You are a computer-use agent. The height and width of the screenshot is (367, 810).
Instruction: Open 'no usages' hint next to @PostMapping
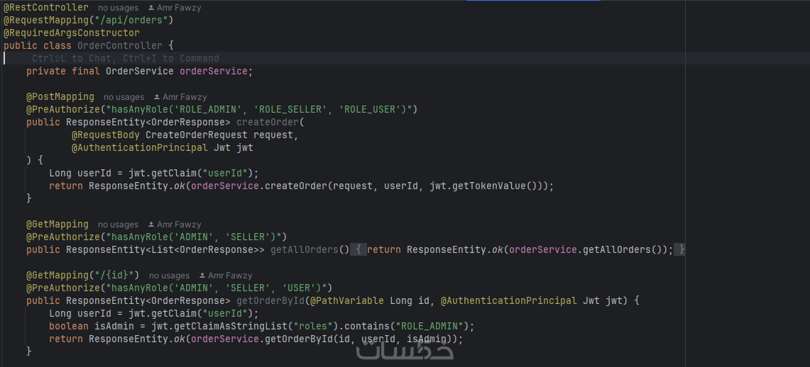point(124,97)
